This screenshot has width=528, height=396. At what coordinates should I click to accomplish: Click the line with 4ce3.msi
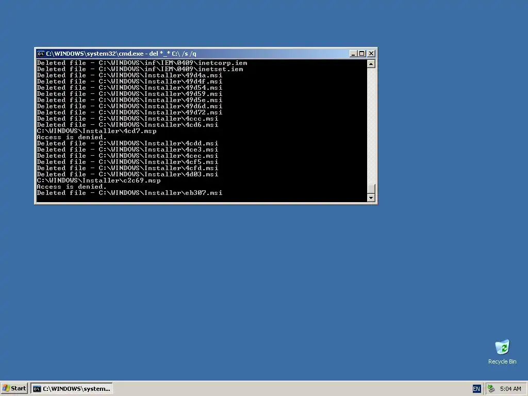pos(128,150)
